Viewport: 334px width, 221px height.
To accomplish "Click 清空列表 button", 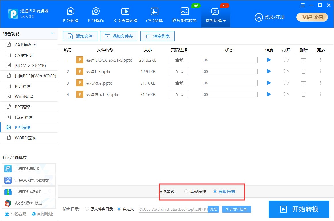I will (x=158, y=36).
